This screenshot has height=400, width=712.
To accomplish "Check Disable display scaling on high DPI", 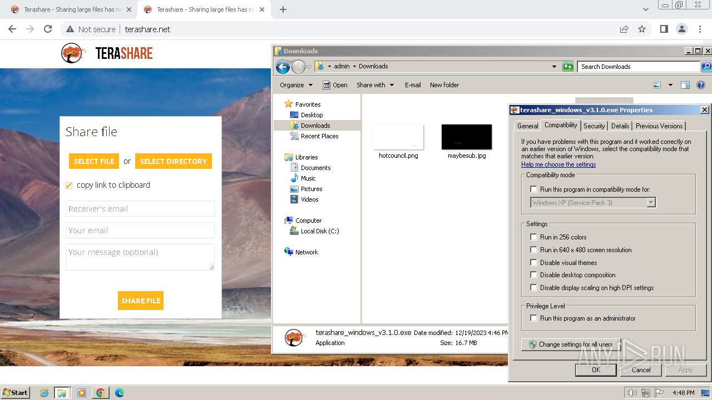I will pos(533,287).
